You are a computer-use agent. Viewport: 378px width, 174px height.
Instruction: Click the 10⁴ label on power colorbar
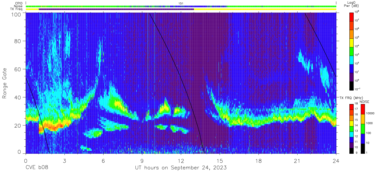pos(357,46)
